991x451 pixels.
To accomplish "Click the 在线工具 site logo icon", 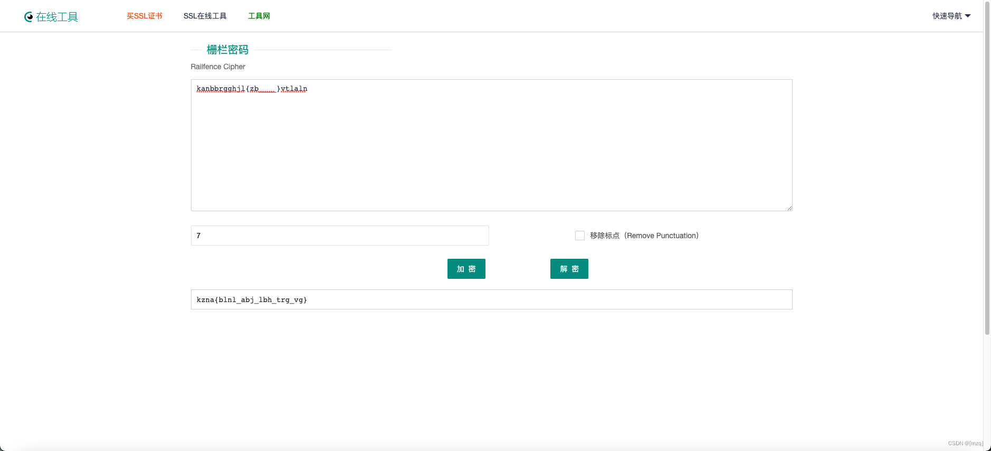I will coord(28,17).
